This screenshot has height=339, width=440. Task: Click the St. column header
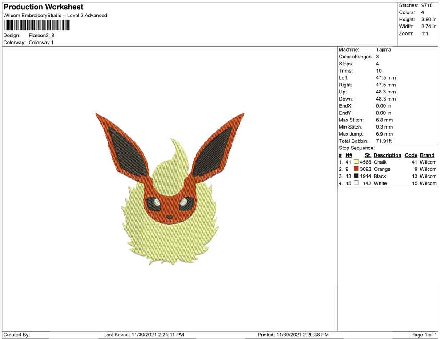coord(368,155)
